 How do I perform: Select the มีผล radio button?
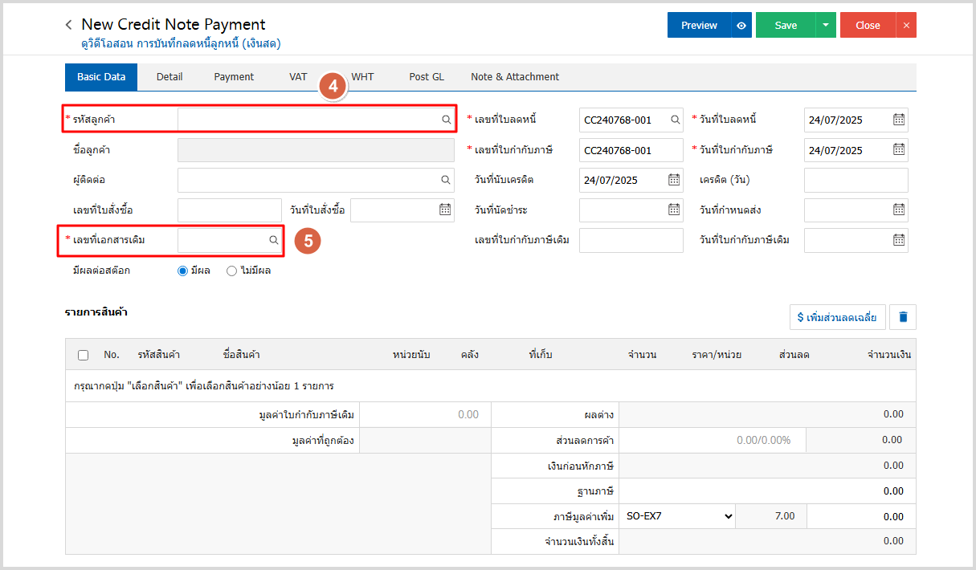(x=182, y=271)
